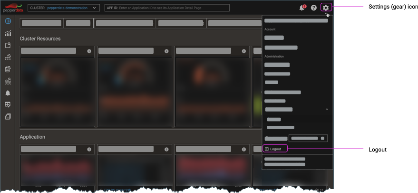418x193 pixels.
Task: Open the Charts bar-graph sidebar icon
Action: (x=8, y=33)
